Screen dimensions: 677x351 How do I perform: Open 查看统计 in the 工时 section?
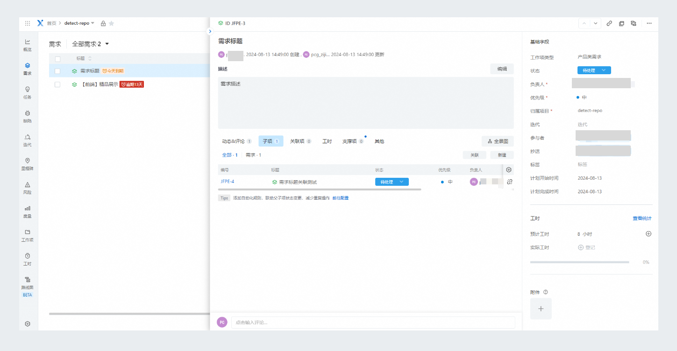642,218
